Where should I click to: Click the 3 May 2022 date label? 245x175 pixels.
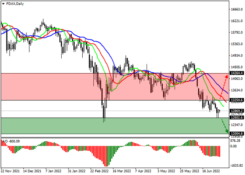tap(165, 171)
